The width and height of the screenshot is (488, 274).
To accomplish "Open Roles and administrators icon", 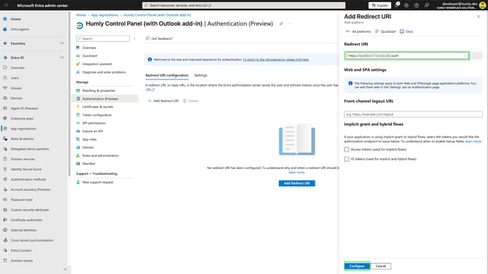I will point(78,155).
